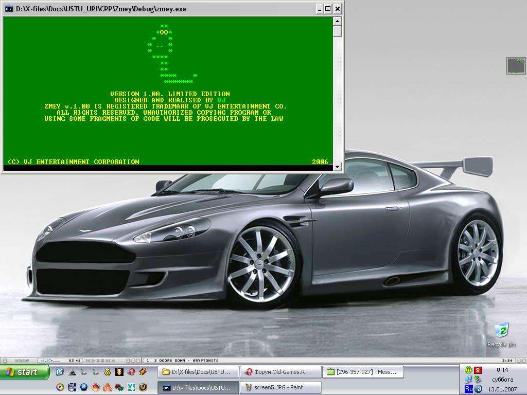Open the World of Warcraft quick launch icon
The image size is (527, 395).
coord(143,387)
